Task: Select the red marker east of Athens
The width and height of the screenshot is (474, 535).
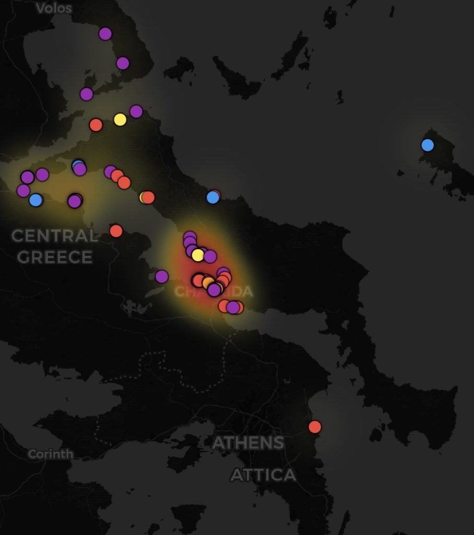Action: tap(315, 427)
